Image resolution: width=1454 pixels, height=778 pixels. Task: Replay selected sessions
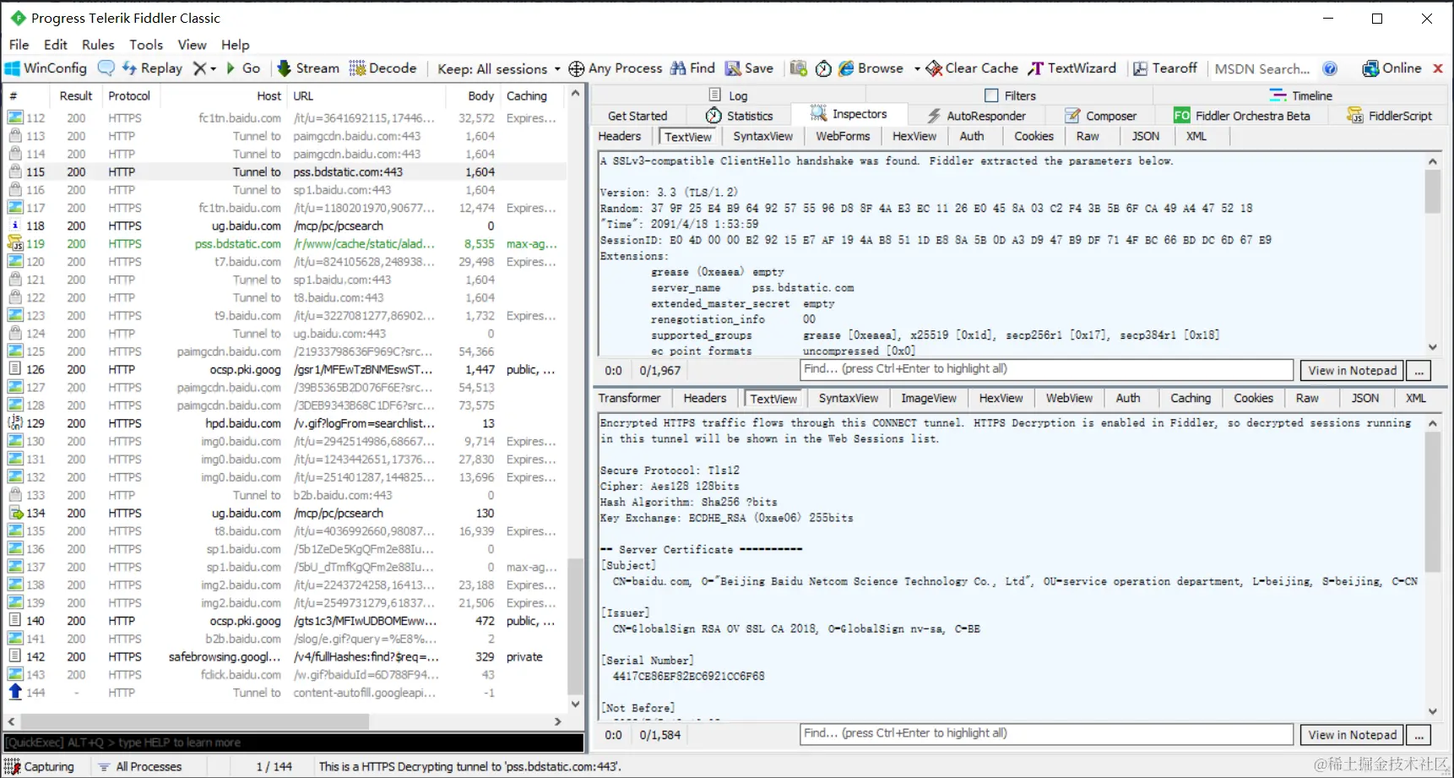152,68
